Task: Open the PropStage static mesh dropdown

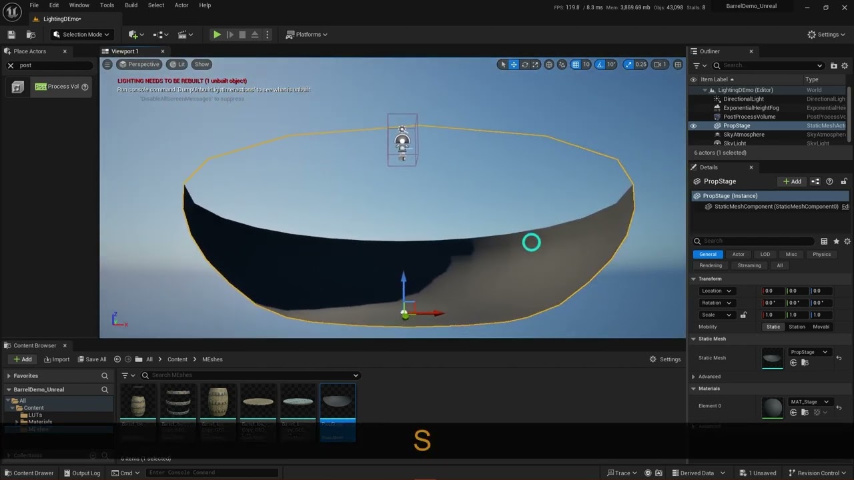Action: click(809, 352)
